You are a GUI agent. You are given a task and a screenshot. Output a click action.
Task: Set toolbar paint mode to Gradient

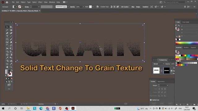[9, 79]
